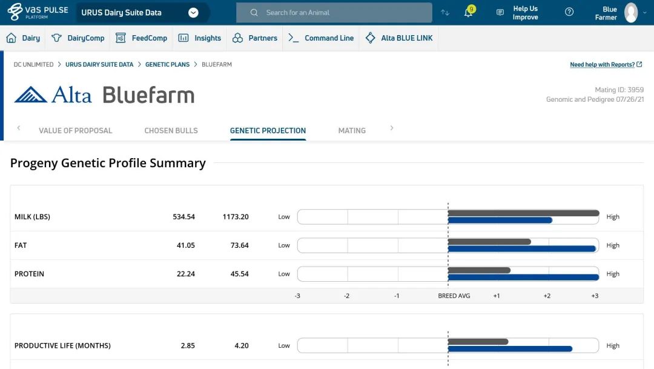The height and width of the screenshot is (369, 654).
Task: Click the Productive Life value 4.20
Action: tap(242, 345)
